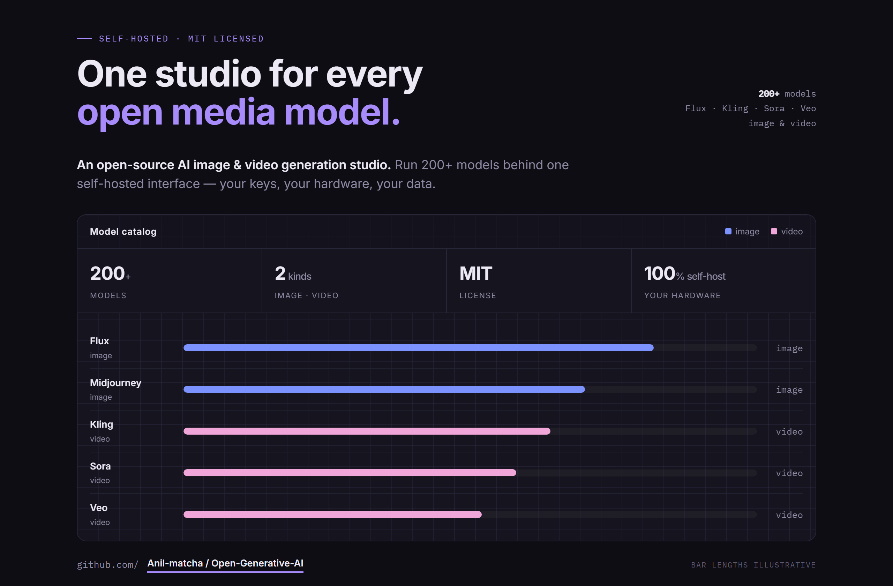
Task: Click 'YOUR HARDWARE' label
Action: pos(682,296)
